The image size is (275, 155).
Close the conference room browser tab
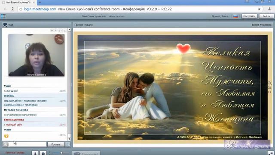pos(34,3)
